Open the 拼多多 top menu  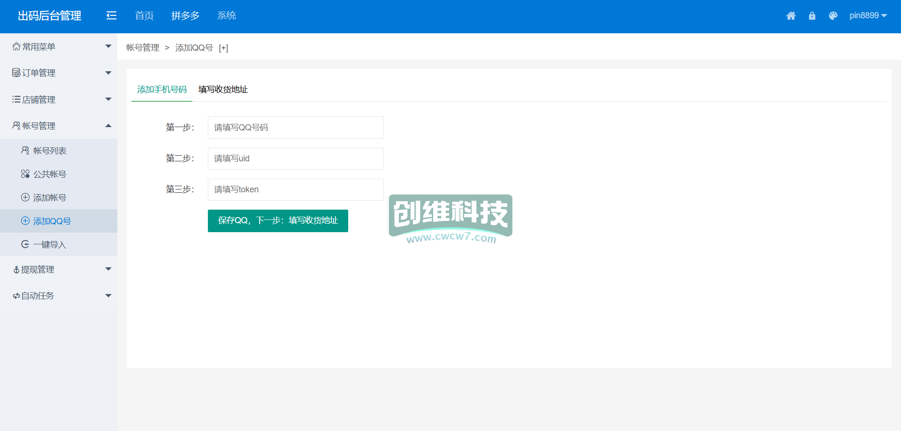(185, 16)
